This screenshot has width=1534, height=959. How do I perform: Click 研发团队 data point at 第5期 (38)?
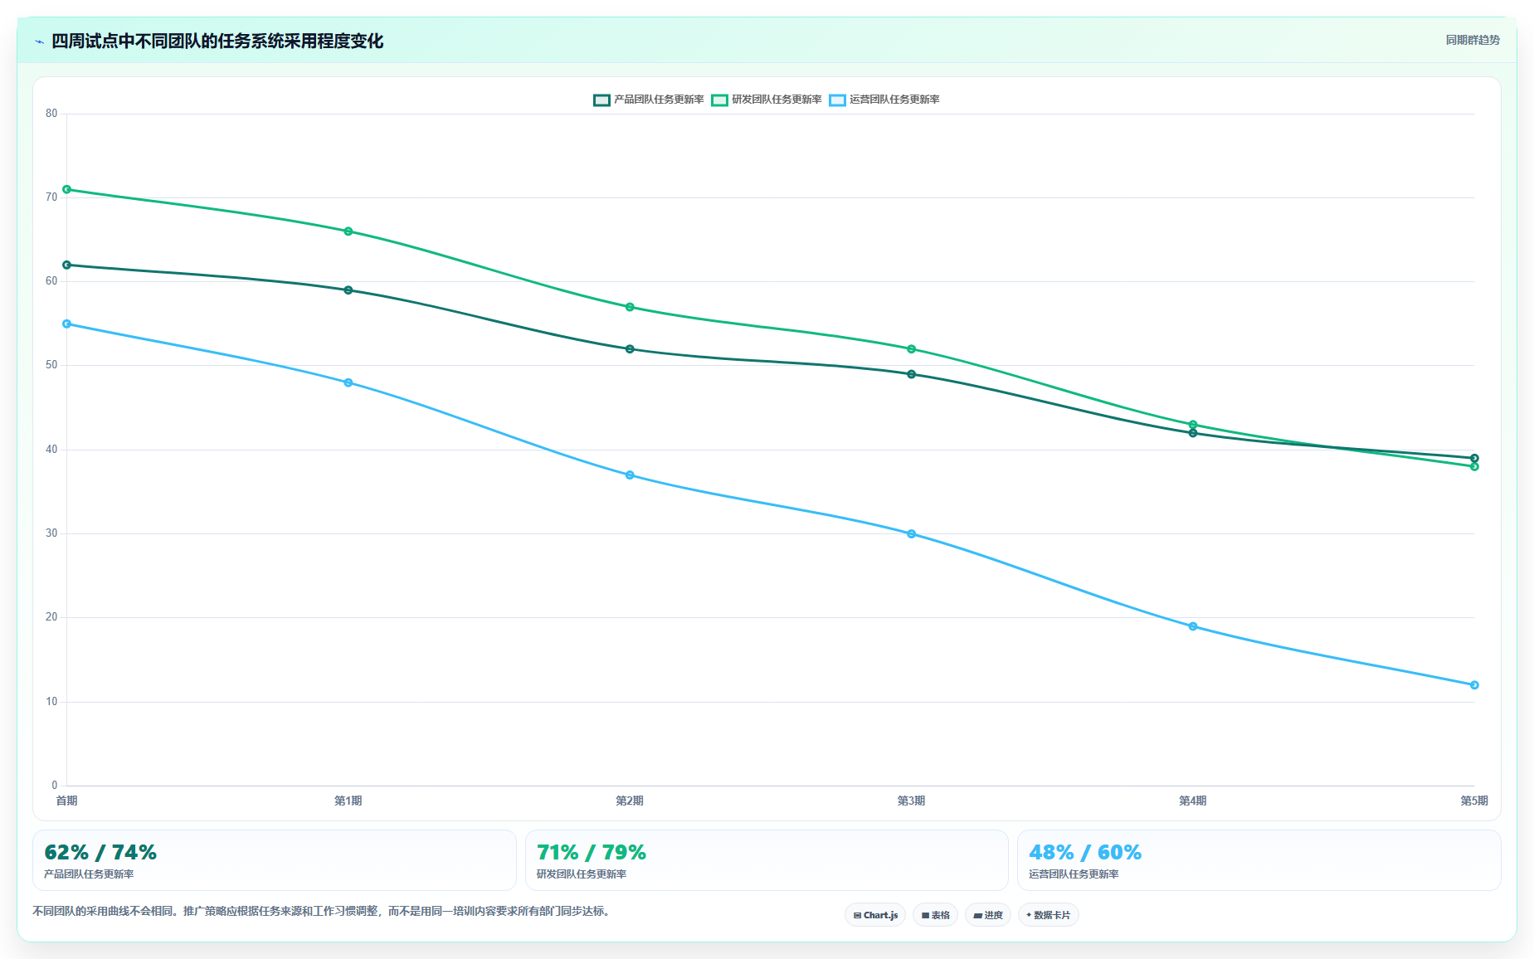tap(1474, 467)
